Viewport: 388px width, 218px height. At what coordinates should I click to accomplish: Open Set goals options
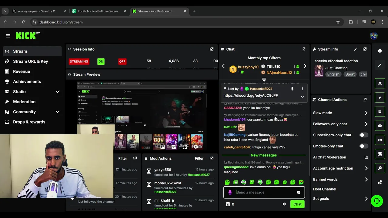(340, 199)
